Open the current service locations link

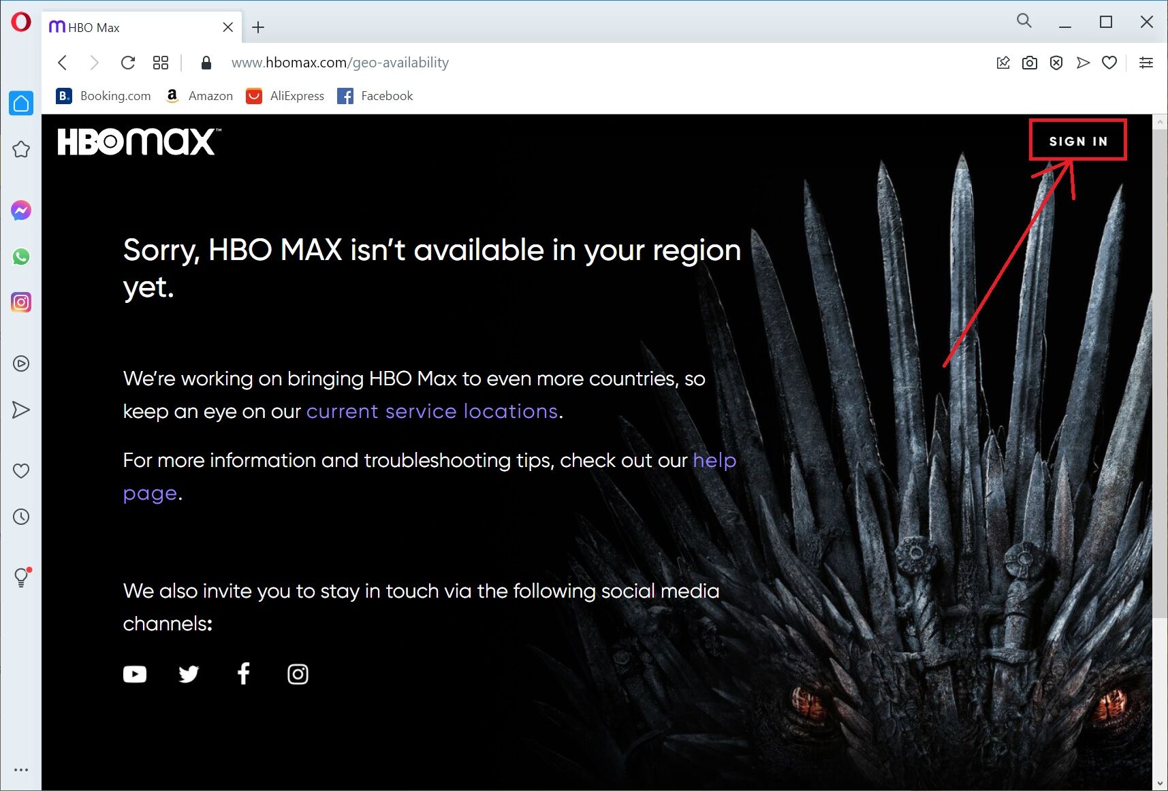tap(432, 411)
